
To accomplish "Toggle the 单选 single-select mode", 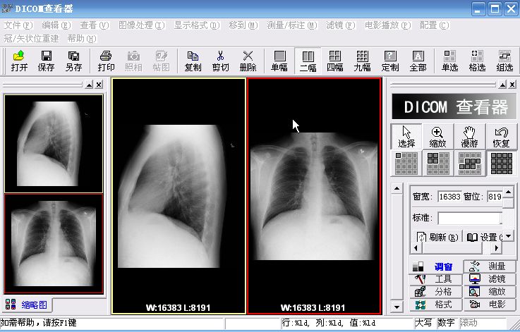I will tap(449, 61).
